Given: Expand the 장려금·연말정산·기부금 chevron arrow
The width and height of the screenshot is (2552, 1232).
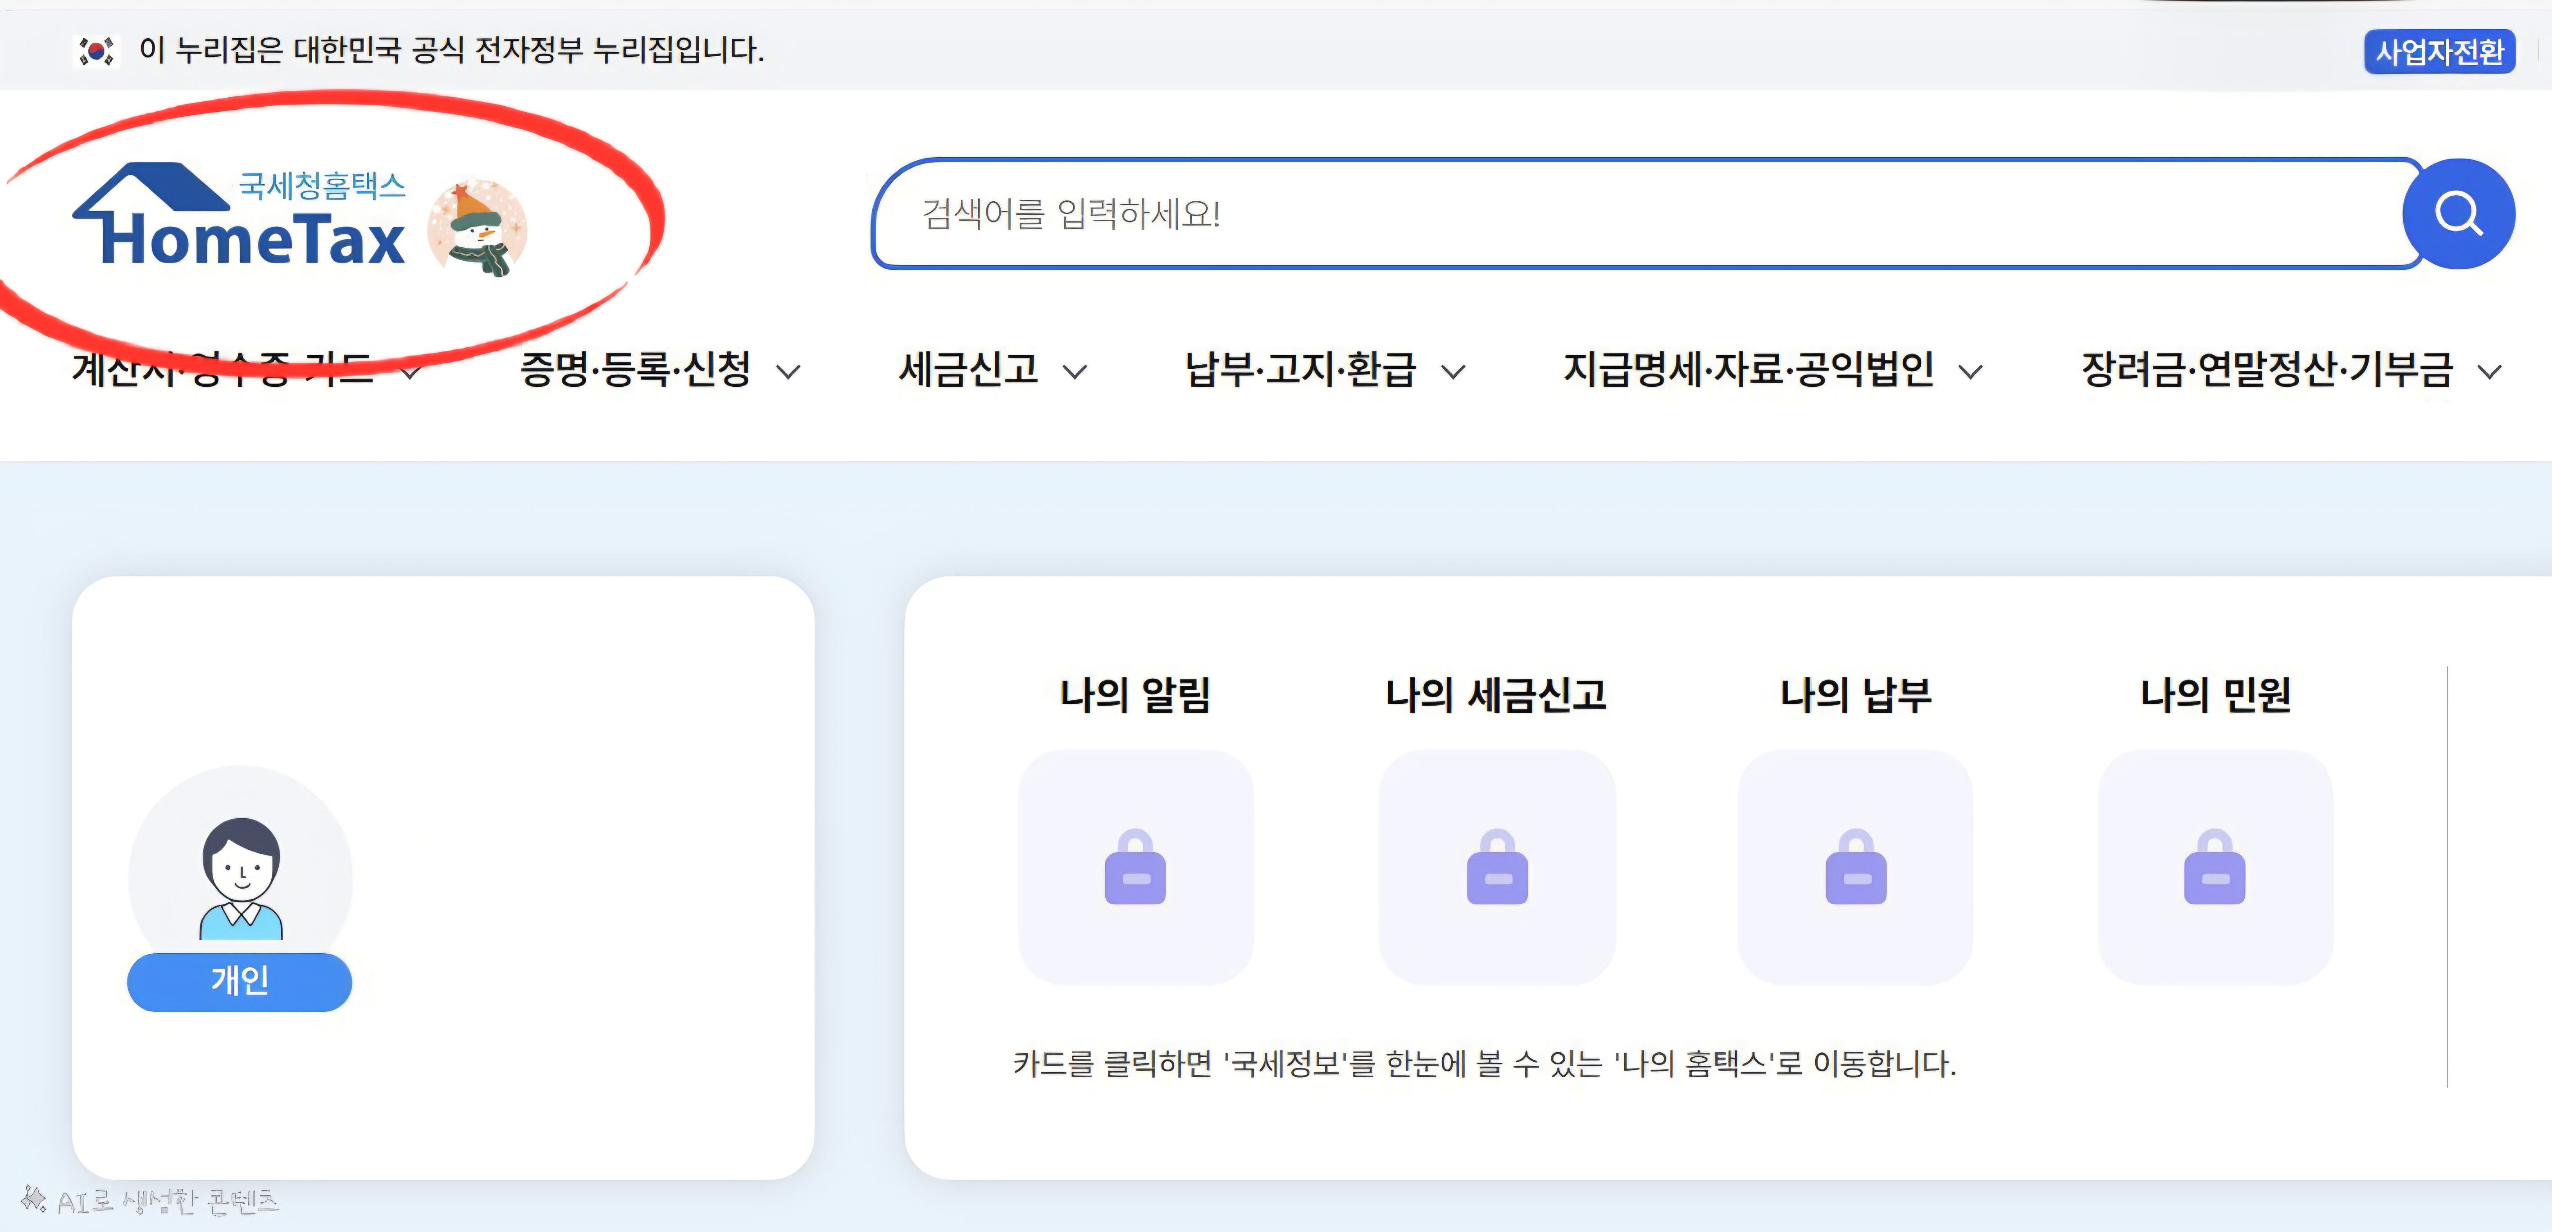Looking at the screenshot, I should pos(2489,372).
